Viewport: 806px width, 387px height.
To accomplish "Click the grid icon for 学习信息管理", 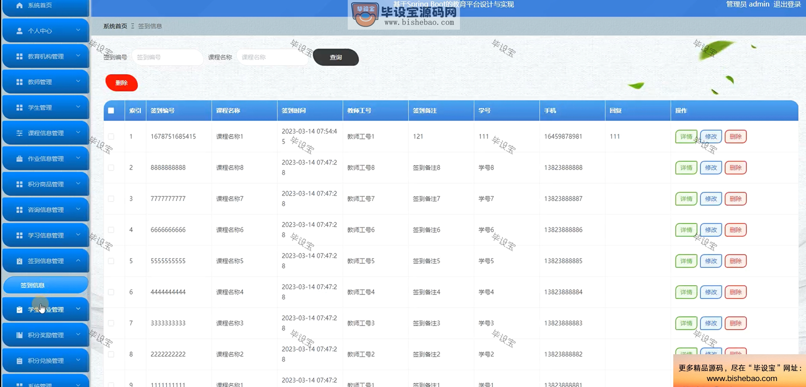I will point(19,235).
